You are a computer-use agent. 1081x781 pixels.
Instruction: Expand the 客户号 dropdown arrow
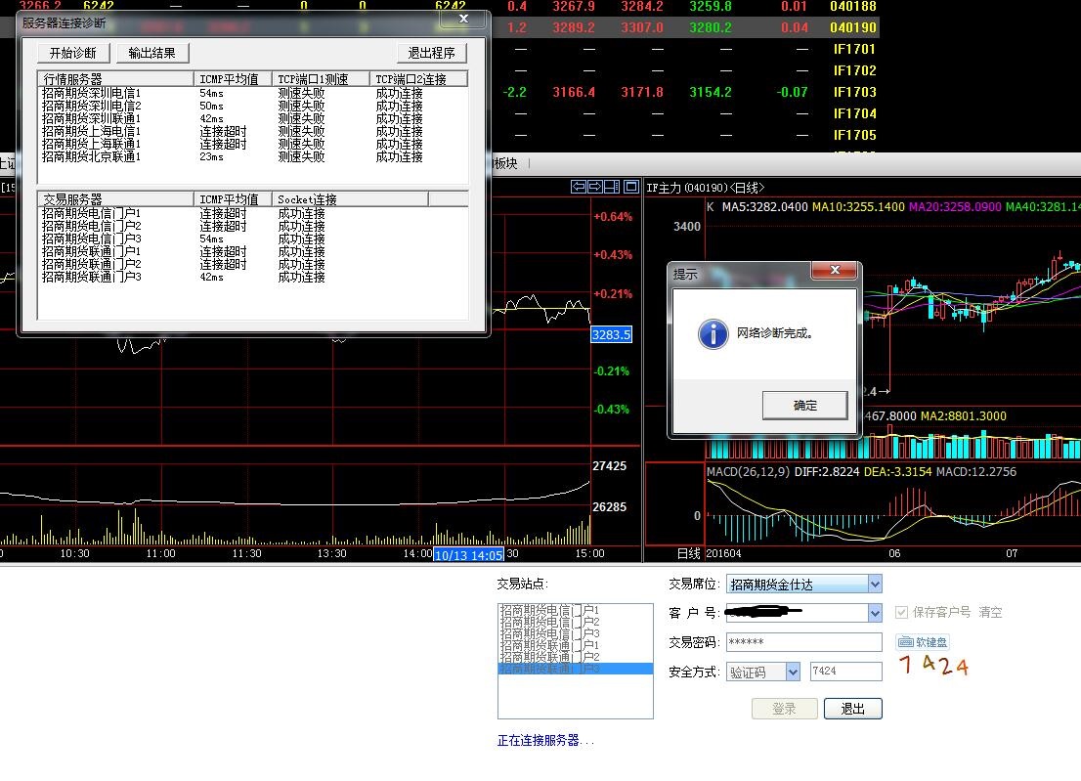click(874, 613)
